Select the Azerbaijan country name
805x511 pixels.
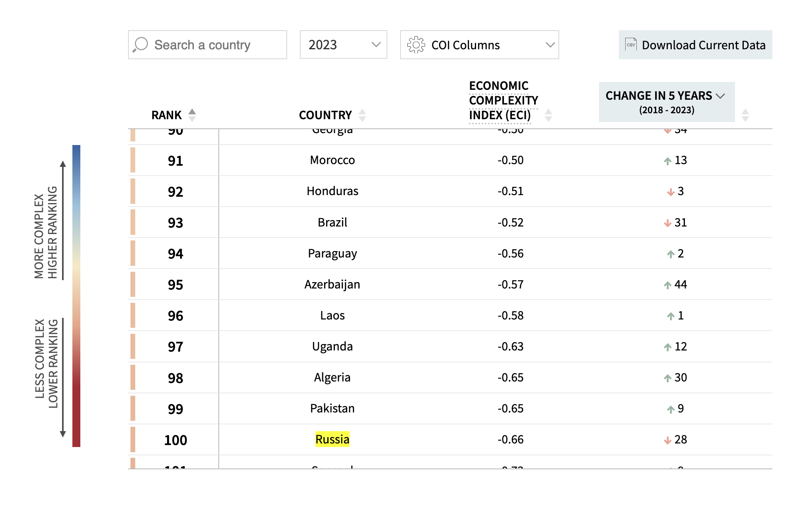(332, 285)
